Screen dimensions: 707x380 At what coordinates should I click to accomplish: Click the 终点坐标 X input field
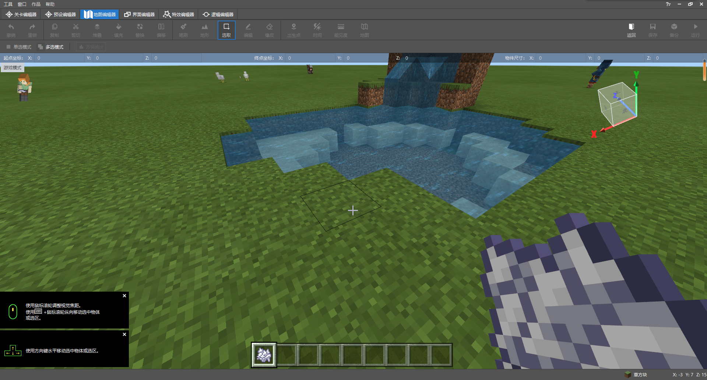click(310, 58)
